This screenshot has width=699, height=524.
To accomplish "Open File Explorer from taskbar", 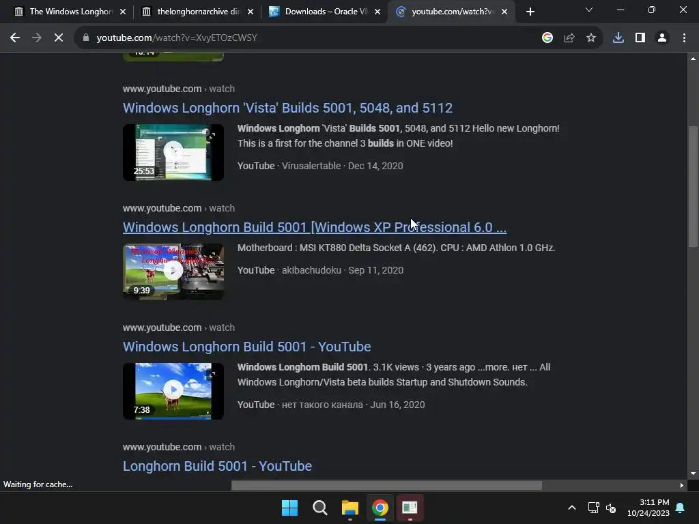I will 350,508.
